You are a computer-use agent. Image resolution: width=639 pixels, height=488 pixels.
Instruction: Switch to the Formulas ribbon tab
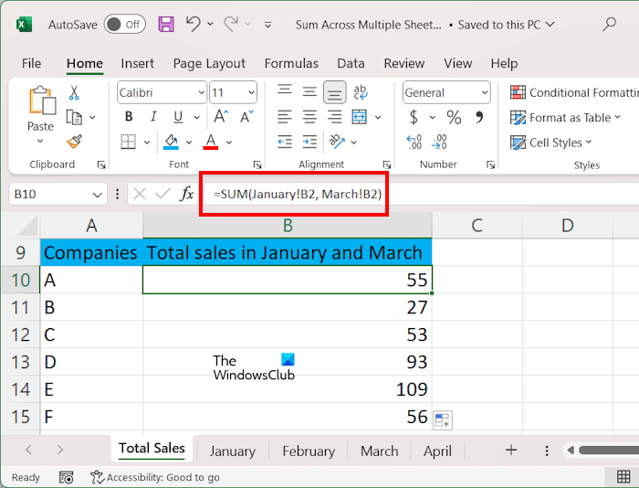coord(291,63)
